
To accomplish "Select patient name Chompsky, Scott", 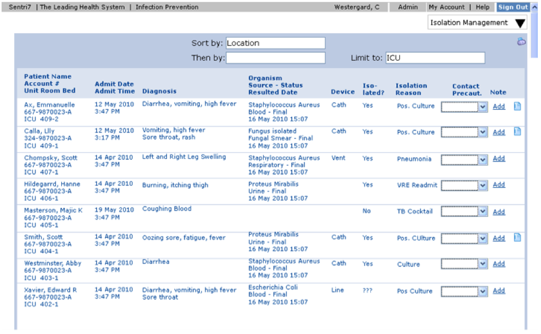I will coord(51,158).
